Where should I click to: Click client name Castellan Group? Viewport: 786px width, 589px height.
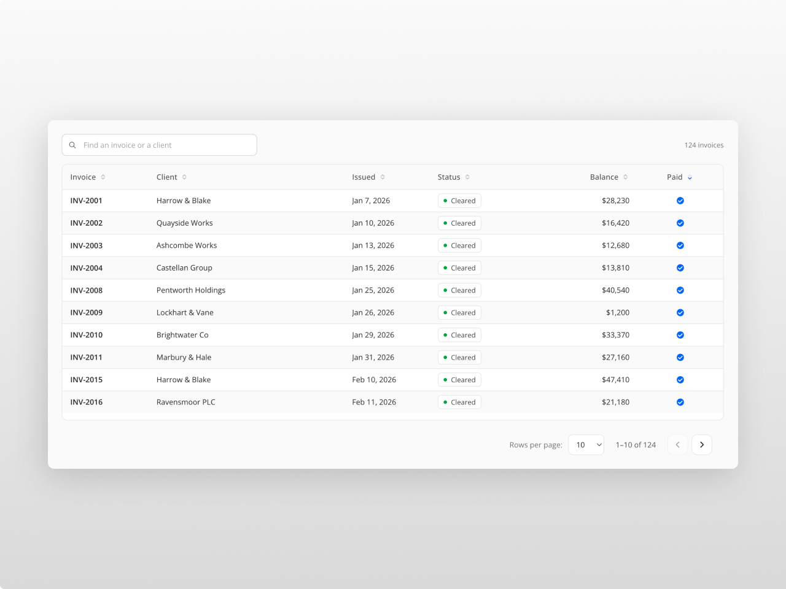click(x=184, y=268)
